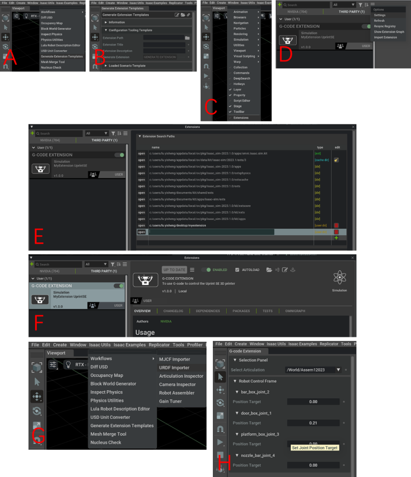Toggle G-CODE EXTENSION switch in the search paths window
The height and width of the screenshot is (477, 411).
(x=119, y=155)
